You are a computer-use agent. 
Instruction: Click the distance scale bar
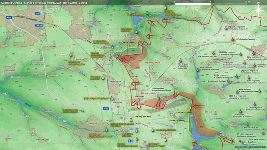[210, 4]
